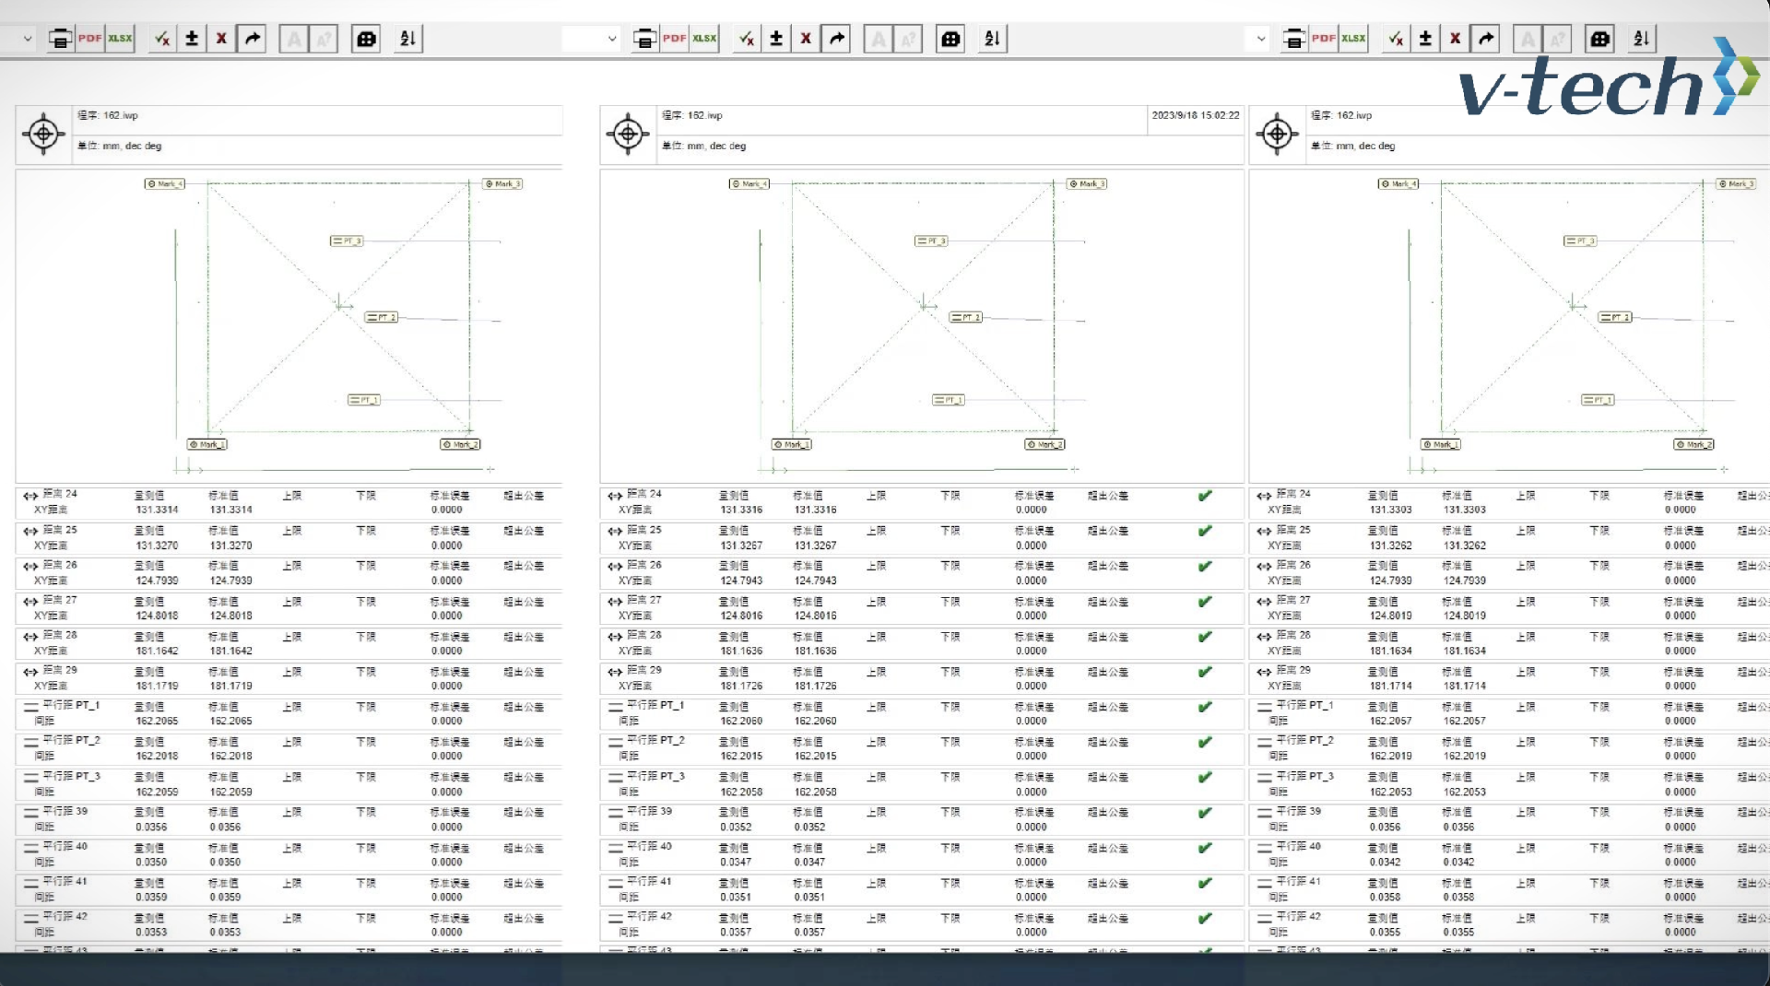1770x986 pixels.
Task: Click the curved arrow icon in right toolbar
Action: point(1485,39)
